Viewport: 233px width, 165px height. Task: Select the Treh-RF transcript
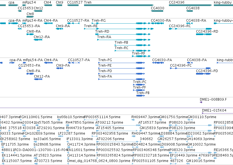[x=141, y=56]
